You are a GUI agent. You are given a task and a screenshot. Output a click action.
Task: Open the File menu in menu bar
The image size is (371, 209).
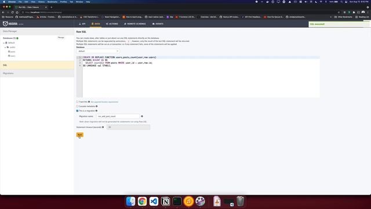click(20, 2)
